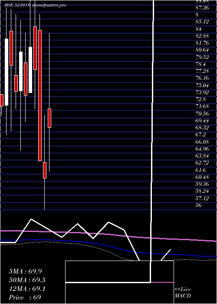Click the last red candlestick near 70.56
Image resolution: width=217 pixels, height=304 pixels.
click(49, 118)
